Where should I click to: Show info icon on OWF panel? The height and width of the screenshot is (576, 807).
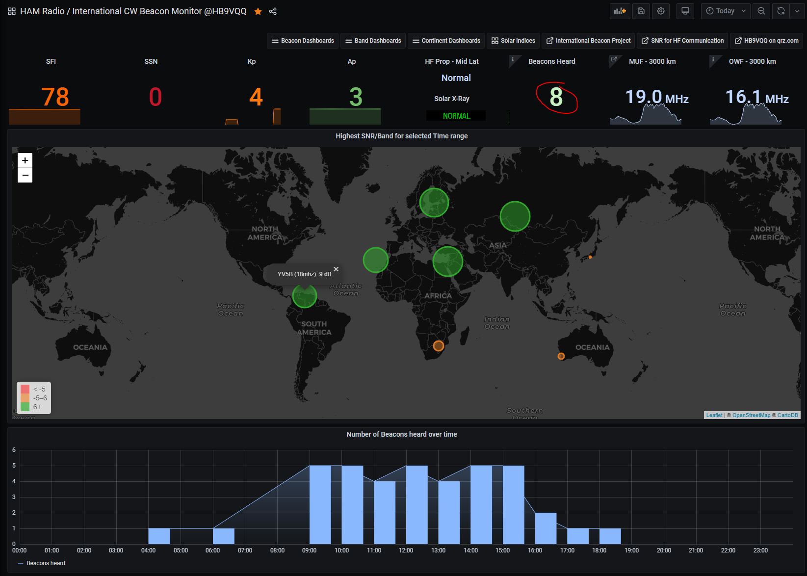pos(713,59)
